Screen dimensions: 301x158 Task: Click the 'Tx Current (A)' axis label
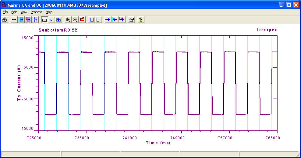[19, 83]
